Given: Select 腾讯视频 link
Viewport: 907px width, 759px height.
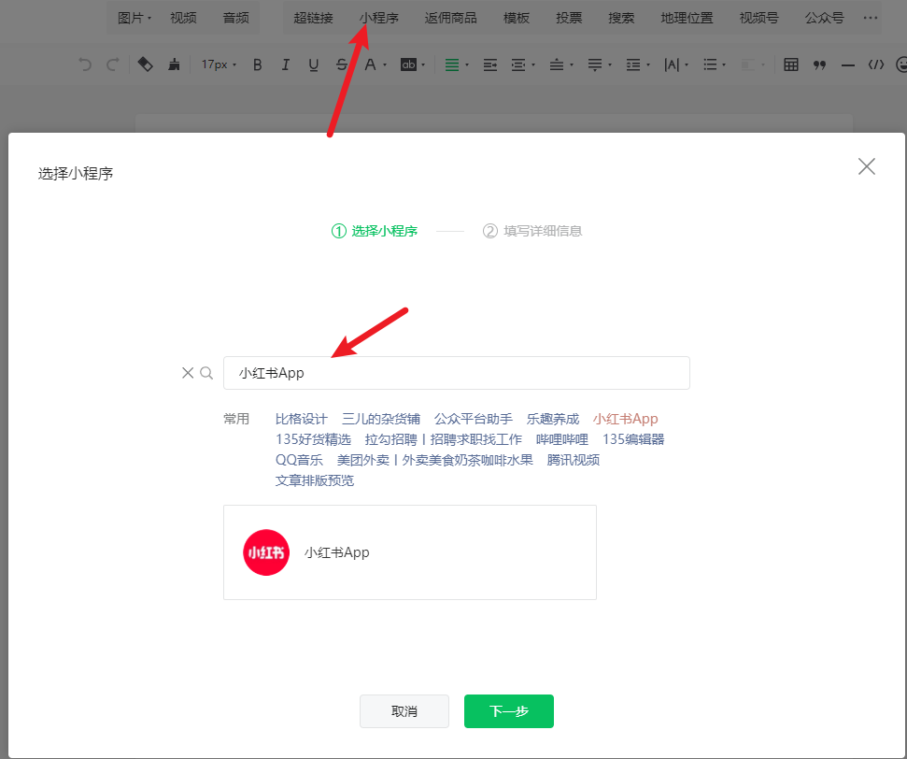Looking at the screenshot, I should (574, 460).
